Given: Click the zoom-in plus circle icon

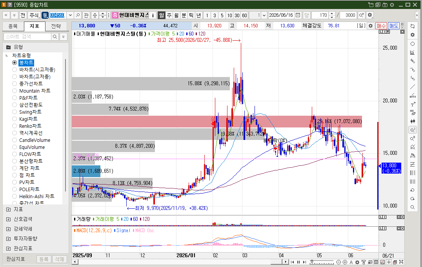Looking at the screenshot, I should click(345, 262).
